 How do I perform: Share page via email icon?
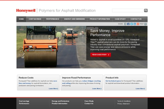pyautogui.click(x=125, y=24)
